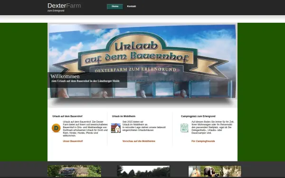Viewport: 285px width, 178px height.
Task: Click the Urlaub auf dem Bauernhof heading
Action: (67, 116)
